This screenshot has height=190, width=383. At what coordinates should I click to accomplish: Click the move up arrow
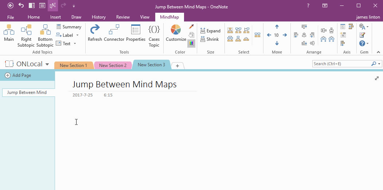(x=277, y=27)
